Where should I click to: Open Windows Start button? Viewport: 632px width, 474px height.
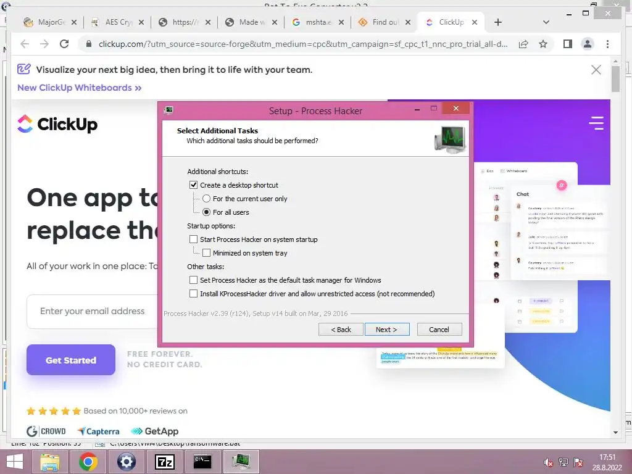(15, 462)
